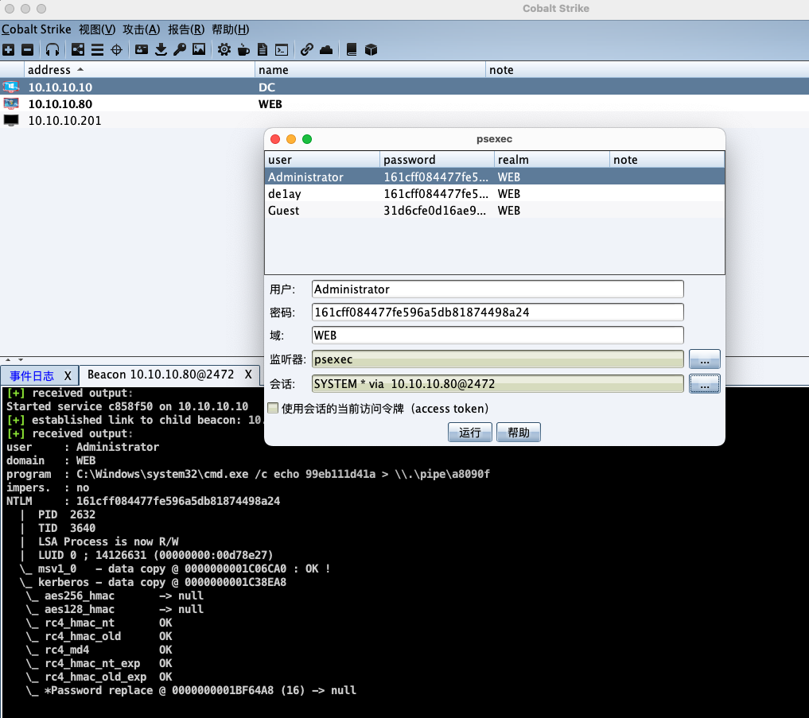
Task: Click the host icon for 10.10.10.201
Action: pyautogui.click(x=11, y=120)
